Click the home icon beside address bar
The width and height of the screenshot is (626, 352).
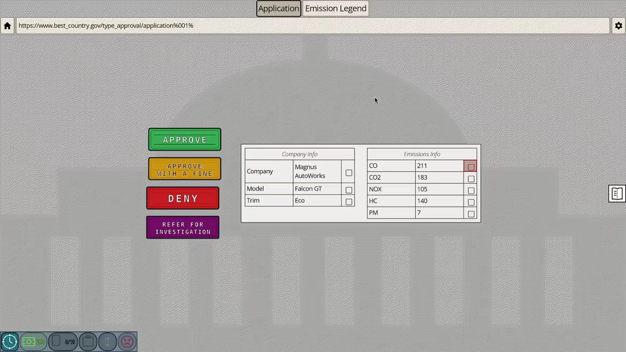(x=7, y=26)
